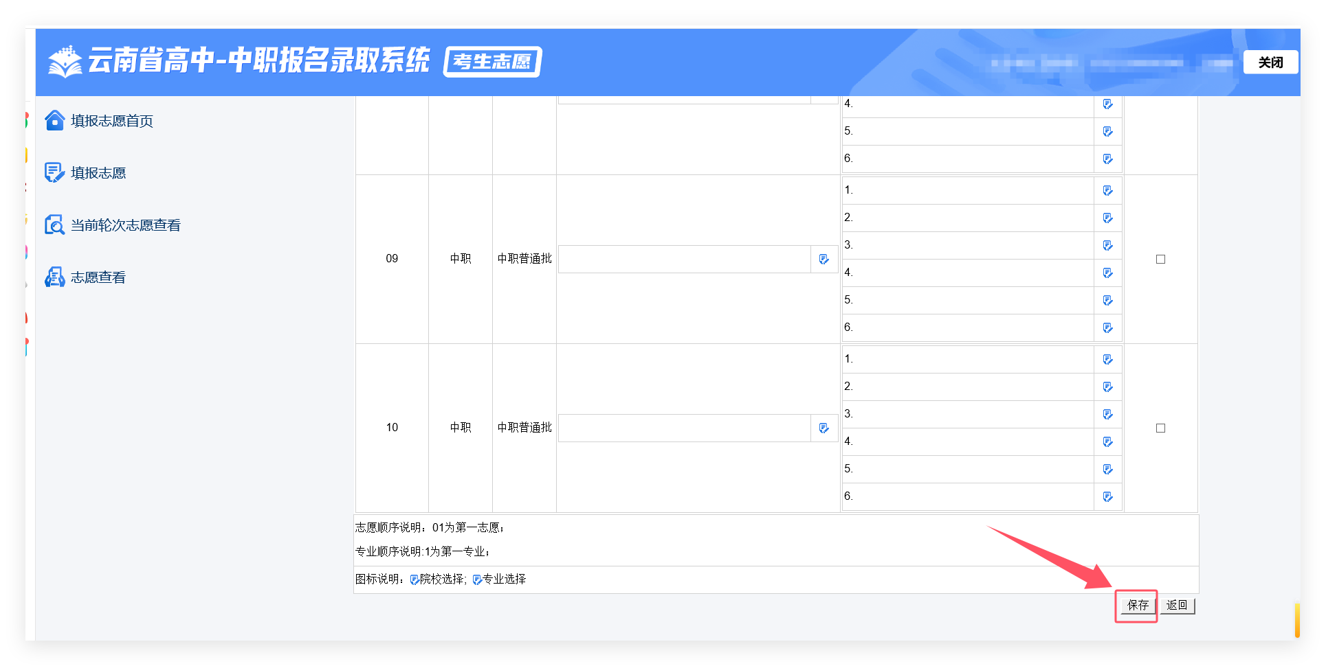
Task: Click the school input field in row 09
Action: click(684, 259)
